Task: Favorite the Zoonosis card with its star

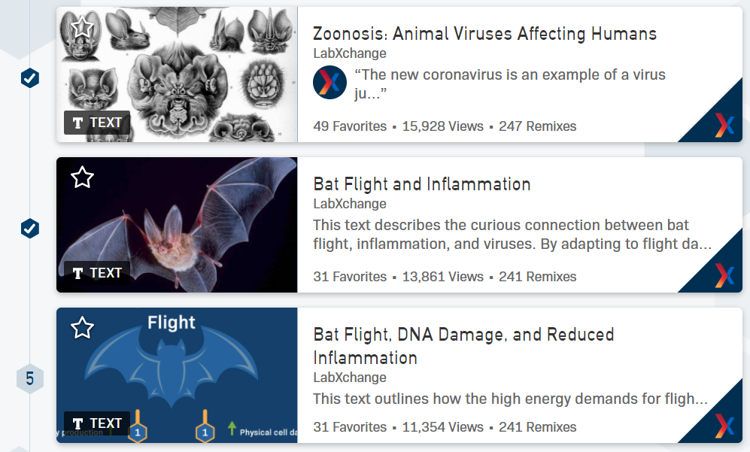Action: pyautogui.click(x=82, y=27)
